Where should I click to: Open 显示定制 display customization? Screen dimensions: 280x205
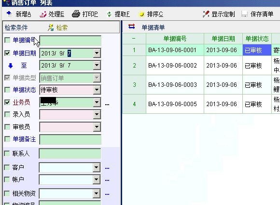[x=219, y=14]
